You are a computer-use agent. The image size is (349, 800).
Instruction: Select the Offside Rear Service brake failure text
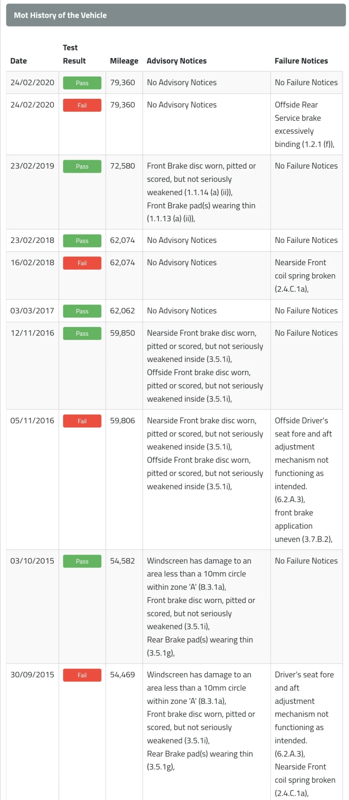tap(304, 124)
